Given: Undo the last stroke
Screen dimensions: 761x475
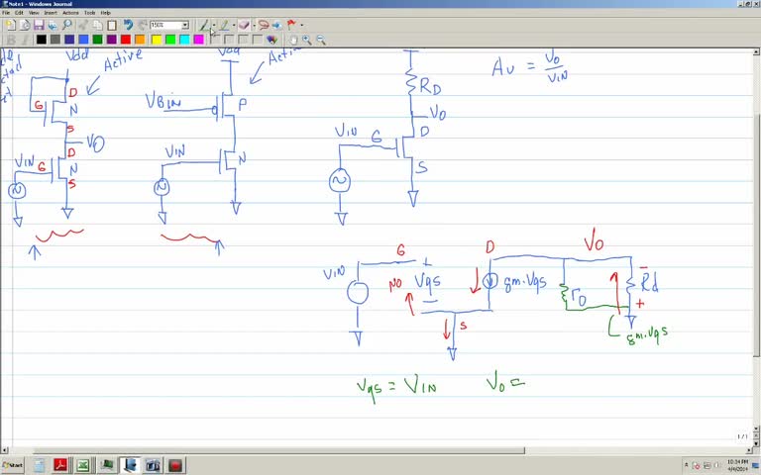Looking at the screenshot, I should (128, 25).
